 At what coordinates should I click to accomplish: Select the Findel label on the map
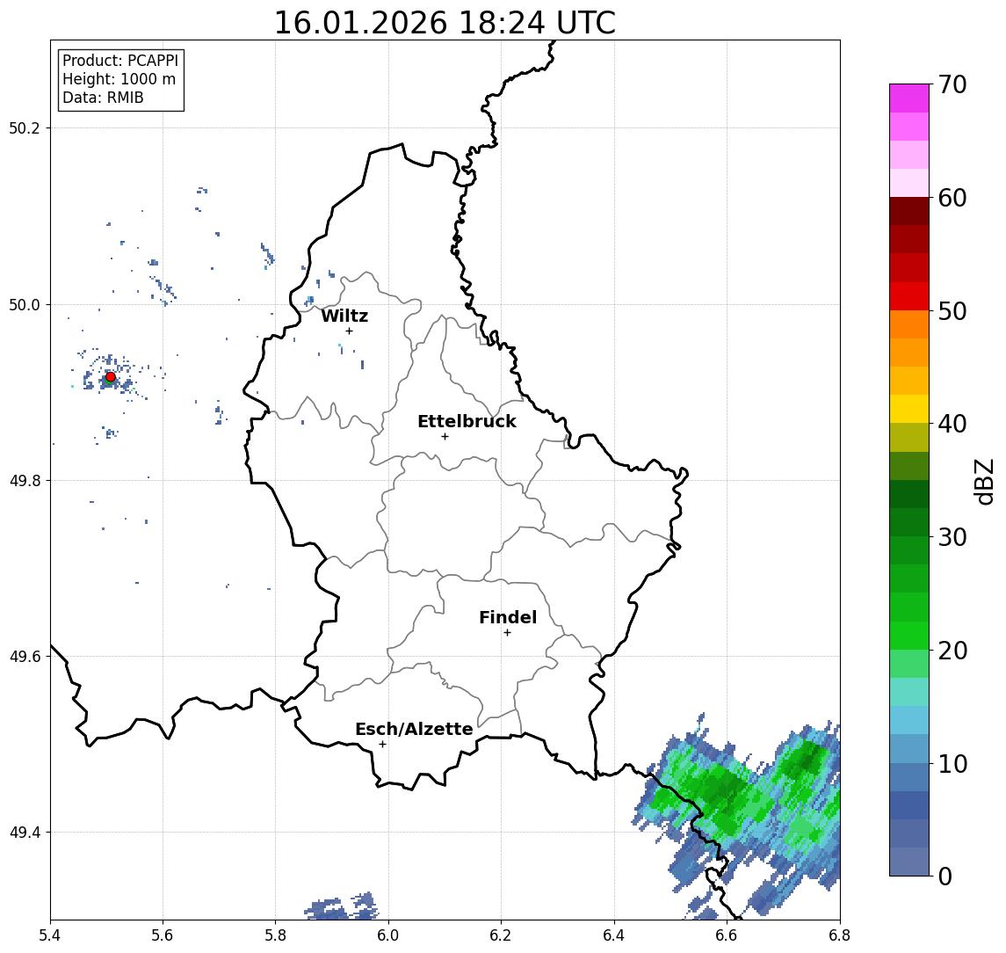tap(508, 617)
